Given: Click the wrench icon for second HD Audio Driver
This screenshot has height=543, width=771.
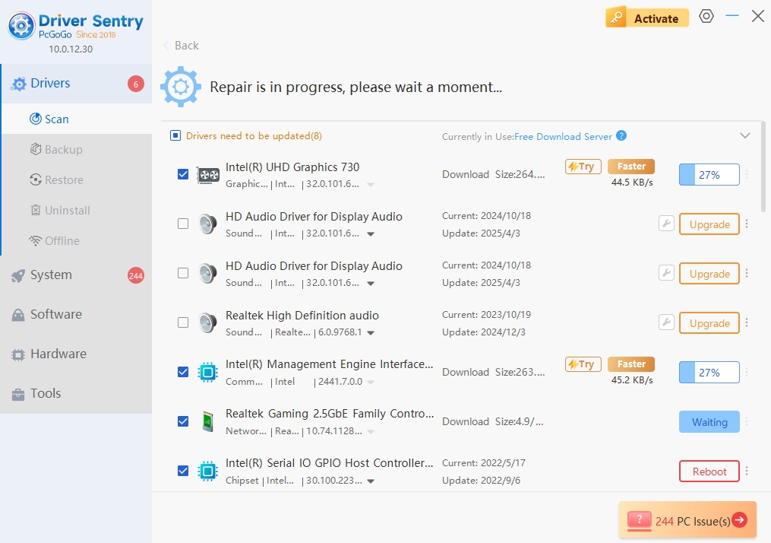Looking at the screenshot, I should pyautogui.click(x=666, y=273).
